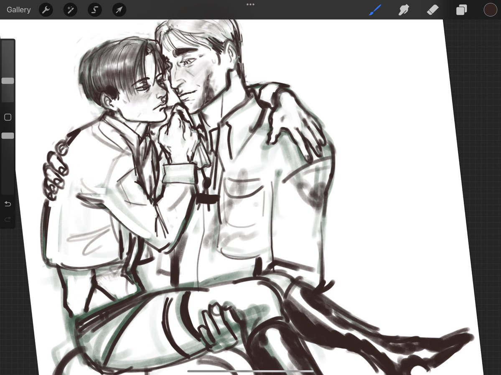Select the Eraser tool
This screenshot has height=375, width=501.
(432, 10)
